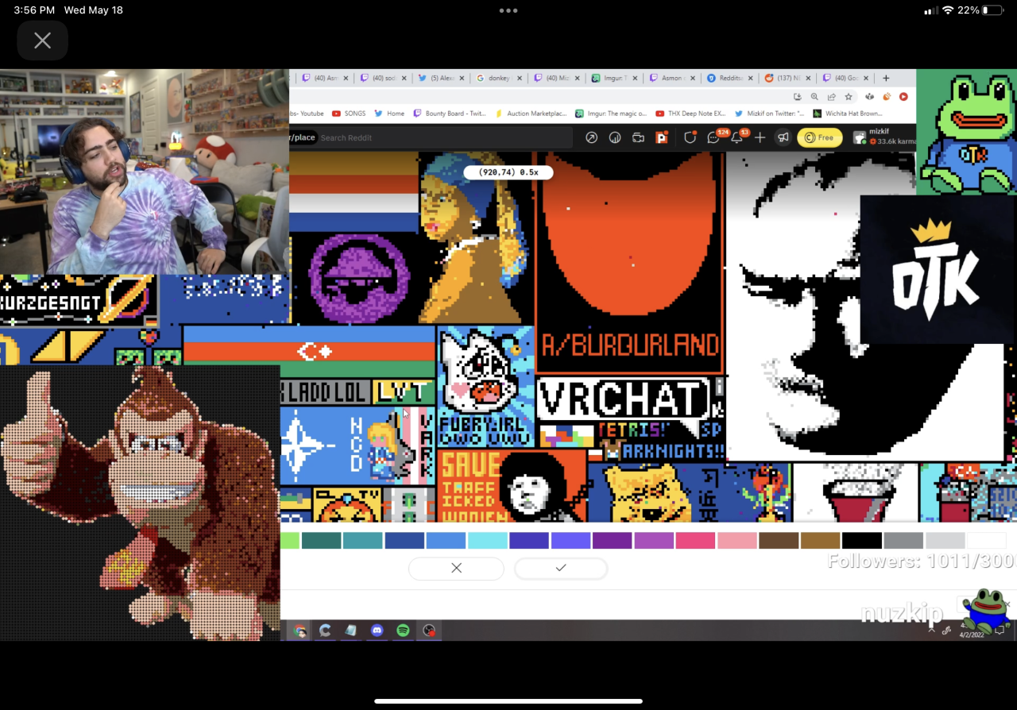1017x710 pixels.
Task: Close the video overlay with X button
Action: tap(42, 41)
